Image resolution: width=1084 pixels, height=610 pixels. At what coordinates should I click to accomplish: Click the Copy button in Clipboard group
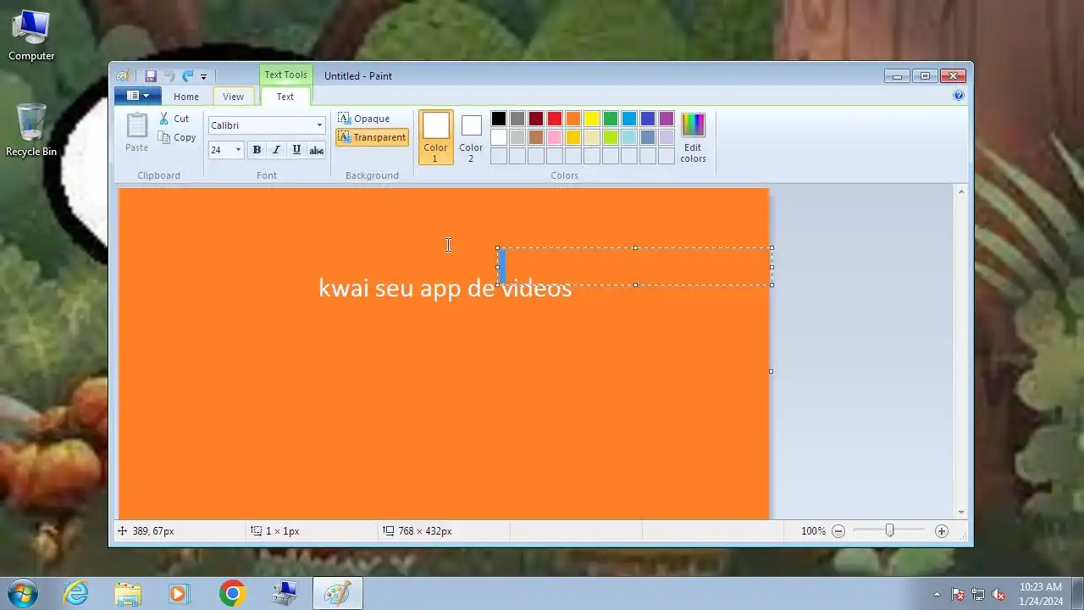point(178,137)
